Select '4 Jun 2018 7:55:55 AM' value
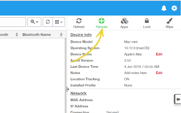 (x=142, y=67)
